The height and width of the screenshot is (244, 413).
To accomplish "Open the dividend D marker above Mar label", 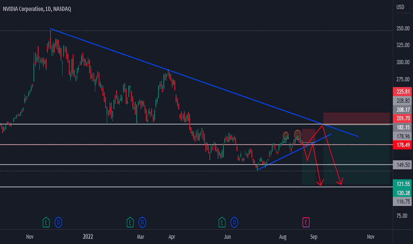I will pyautogui.click(x=142, y=222).
